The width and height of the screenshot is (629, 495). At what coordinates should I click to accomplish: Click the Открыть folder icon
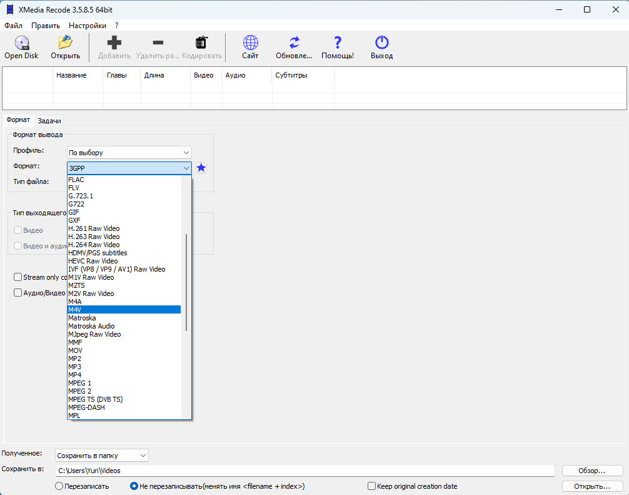pos(65,42)
